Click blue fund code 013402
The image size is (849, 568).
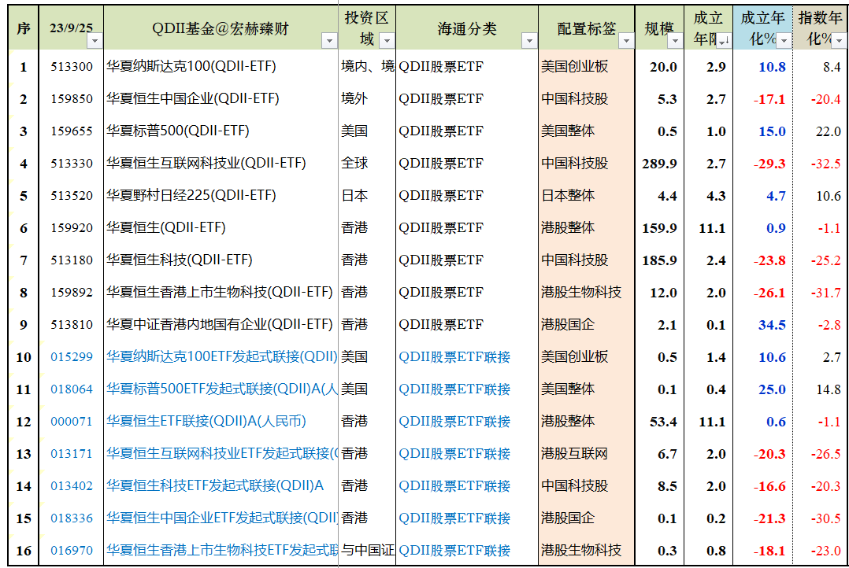(x=72, y=486)
